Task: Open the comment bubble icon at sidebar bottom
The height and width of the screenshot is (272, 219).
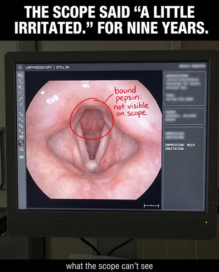Action: (21, 157)
